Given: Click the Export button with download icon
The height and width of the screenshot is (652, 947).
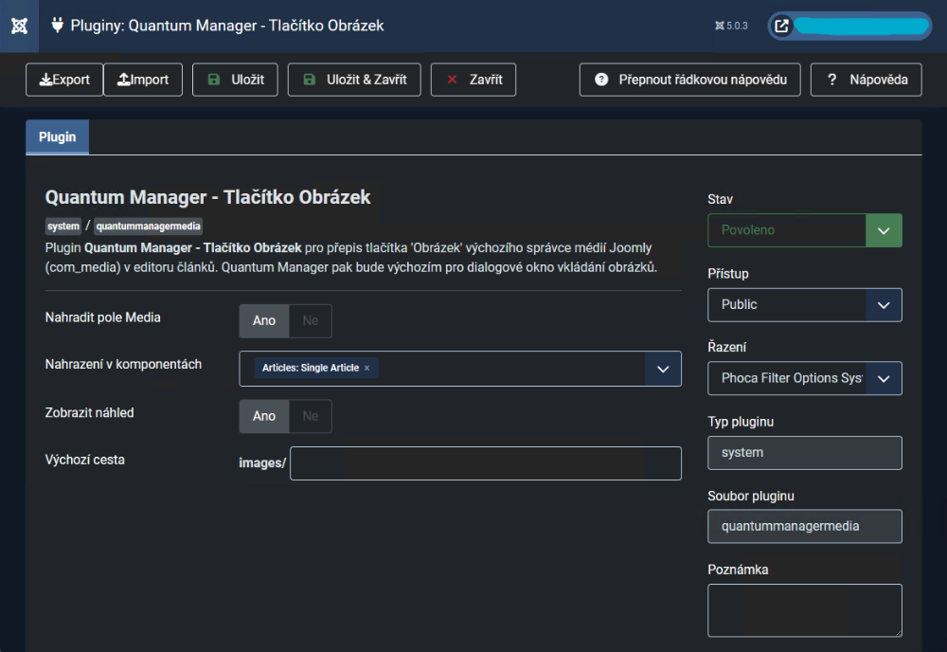Looking at the screenshot, I should 64,80.
